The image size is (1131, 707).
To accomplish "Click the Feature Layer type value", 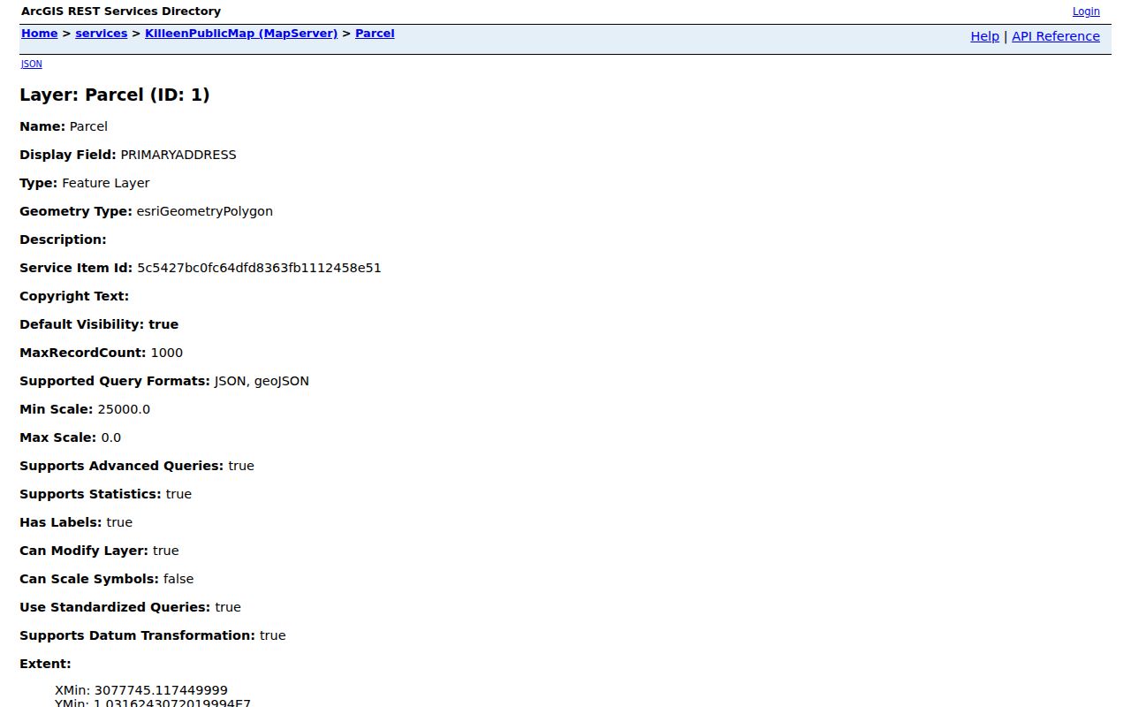I will pos(106,183).
